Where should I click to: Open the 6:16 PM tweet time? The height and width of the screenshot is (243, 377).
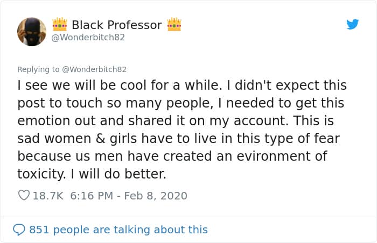[x=92, y=196]
